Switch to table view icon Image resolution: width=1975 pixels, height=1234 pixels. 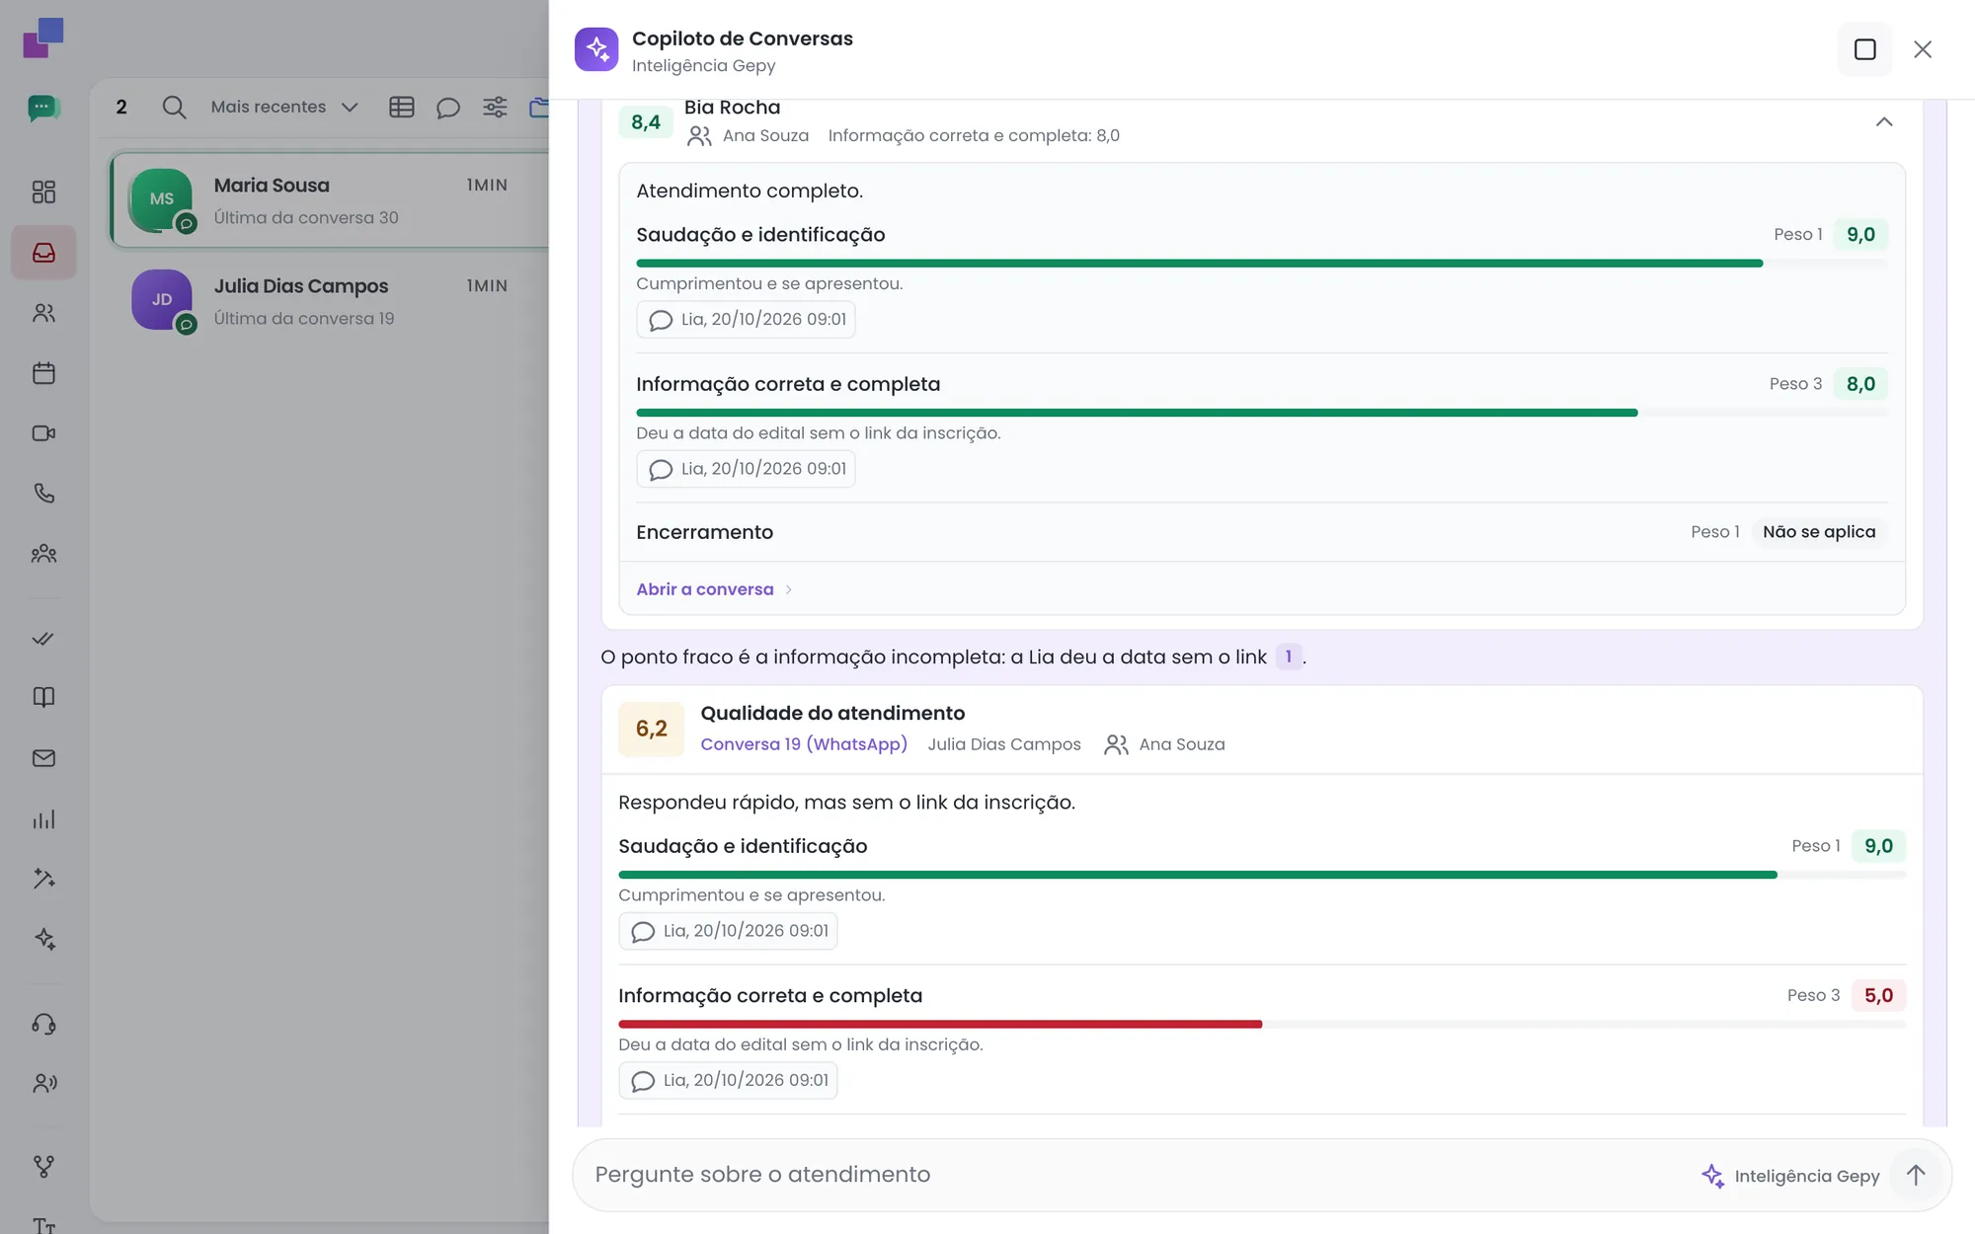point(401,108)
